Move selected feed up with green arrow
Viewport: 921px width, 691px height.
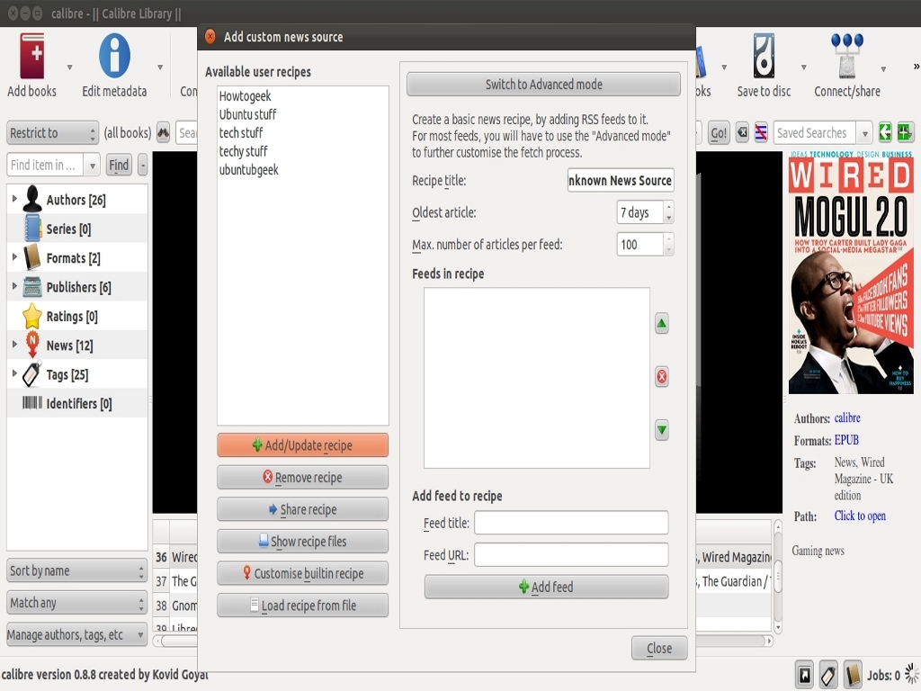click(x=662, y=323)
